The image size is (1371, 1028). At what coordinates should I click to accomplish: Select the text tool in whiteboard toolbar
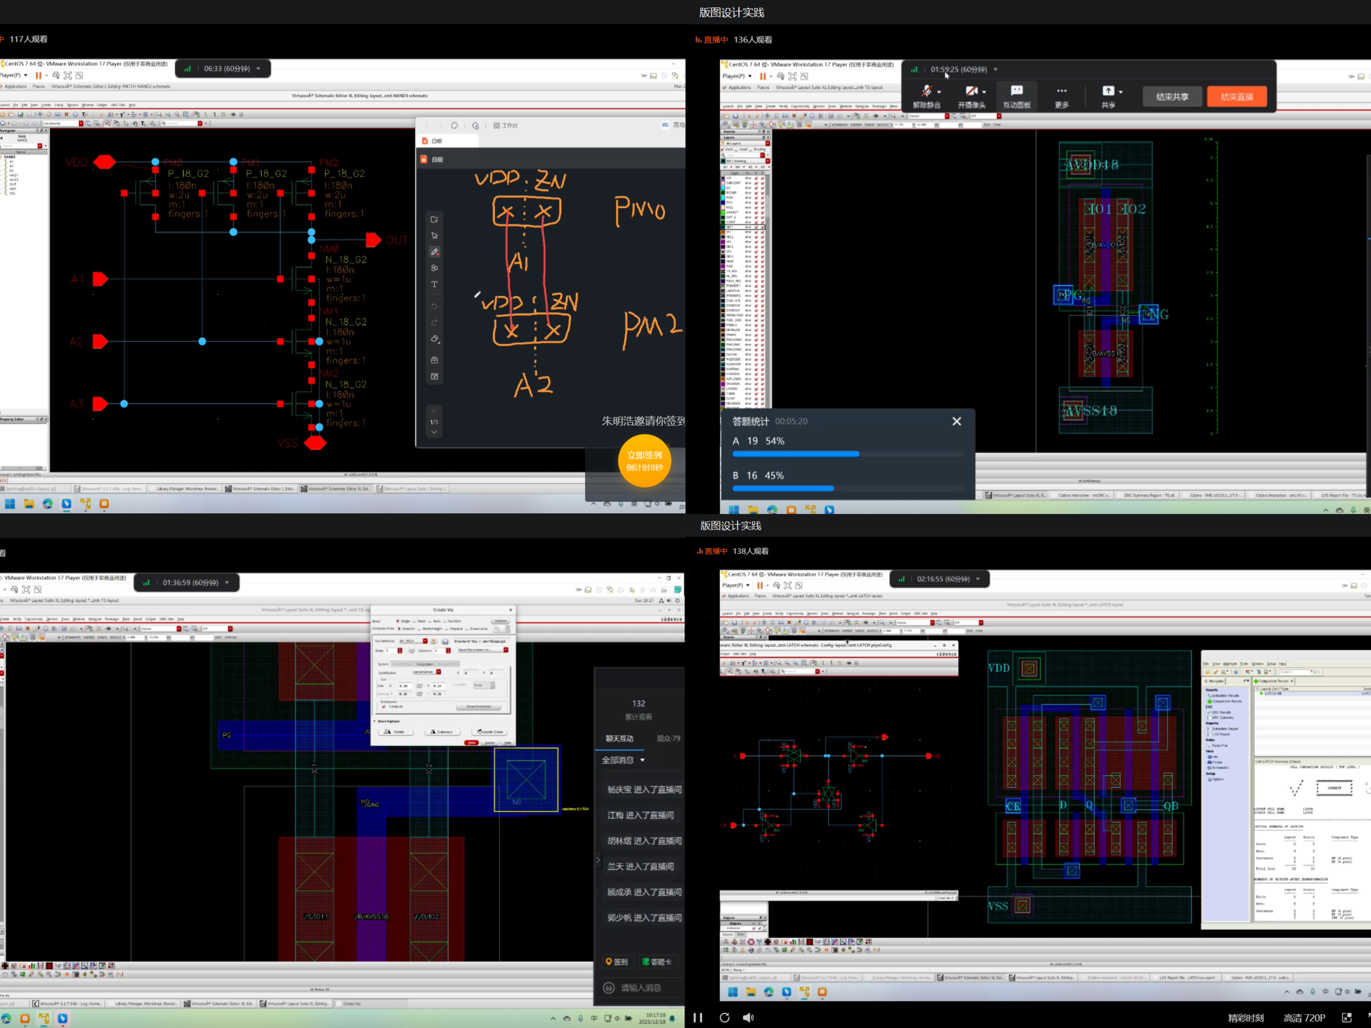[x=435, y=285]
